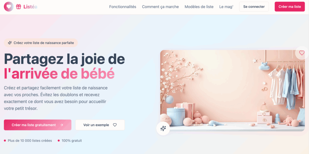Click the pink dot before 100% gratuit
309x154 pixels.
[59, 141]
